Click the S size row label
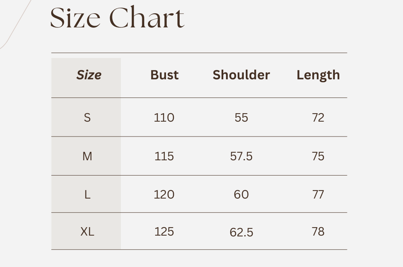This screenshot has width=403, height=267. [x=87, y=118]
